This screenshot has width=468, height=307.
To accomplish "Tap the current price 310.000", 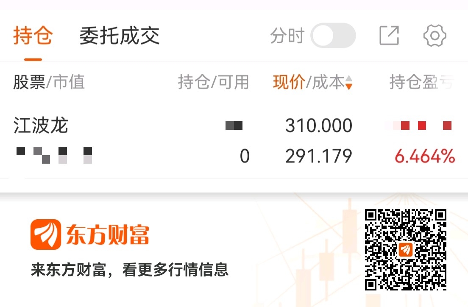I will point(319,126).
